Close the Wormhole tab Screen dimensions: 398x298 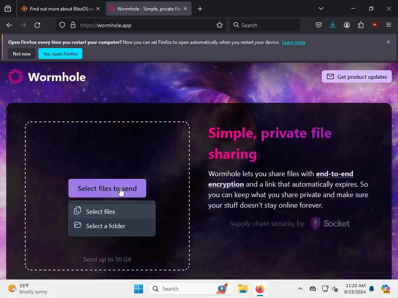[x=185, y=9]
